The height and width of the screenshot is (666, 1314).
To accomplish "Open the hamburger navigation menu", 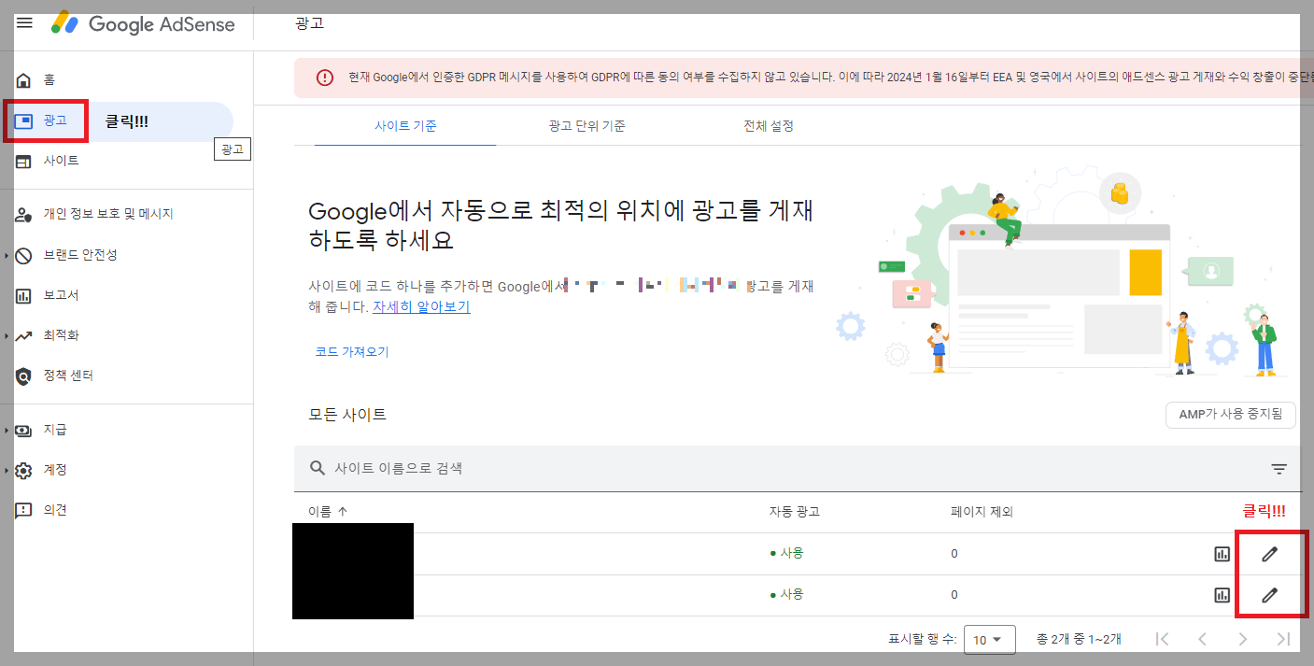I will (x=23, y=23).
